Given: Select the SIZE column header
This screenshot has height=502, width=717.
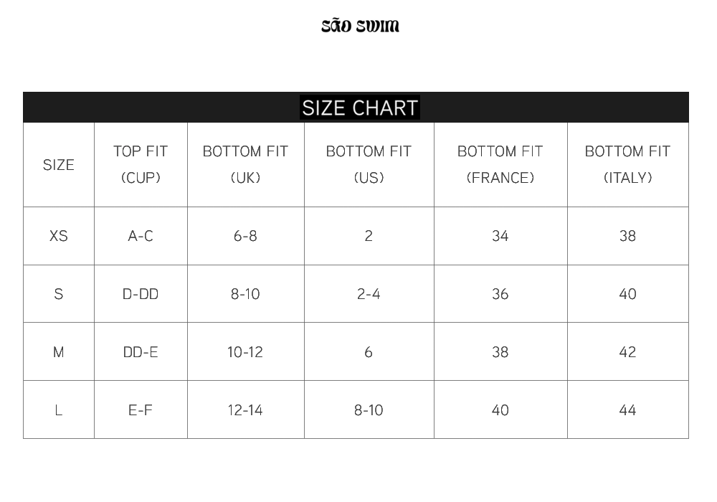Looking at the screenshot, I should tap(59, 165).
